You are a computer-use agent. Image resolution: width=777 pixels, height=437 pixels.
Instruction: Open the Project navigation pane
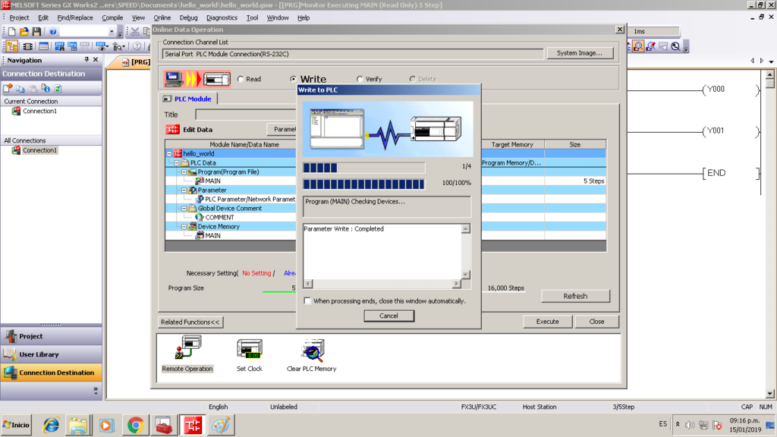click(x=51, y=336)
